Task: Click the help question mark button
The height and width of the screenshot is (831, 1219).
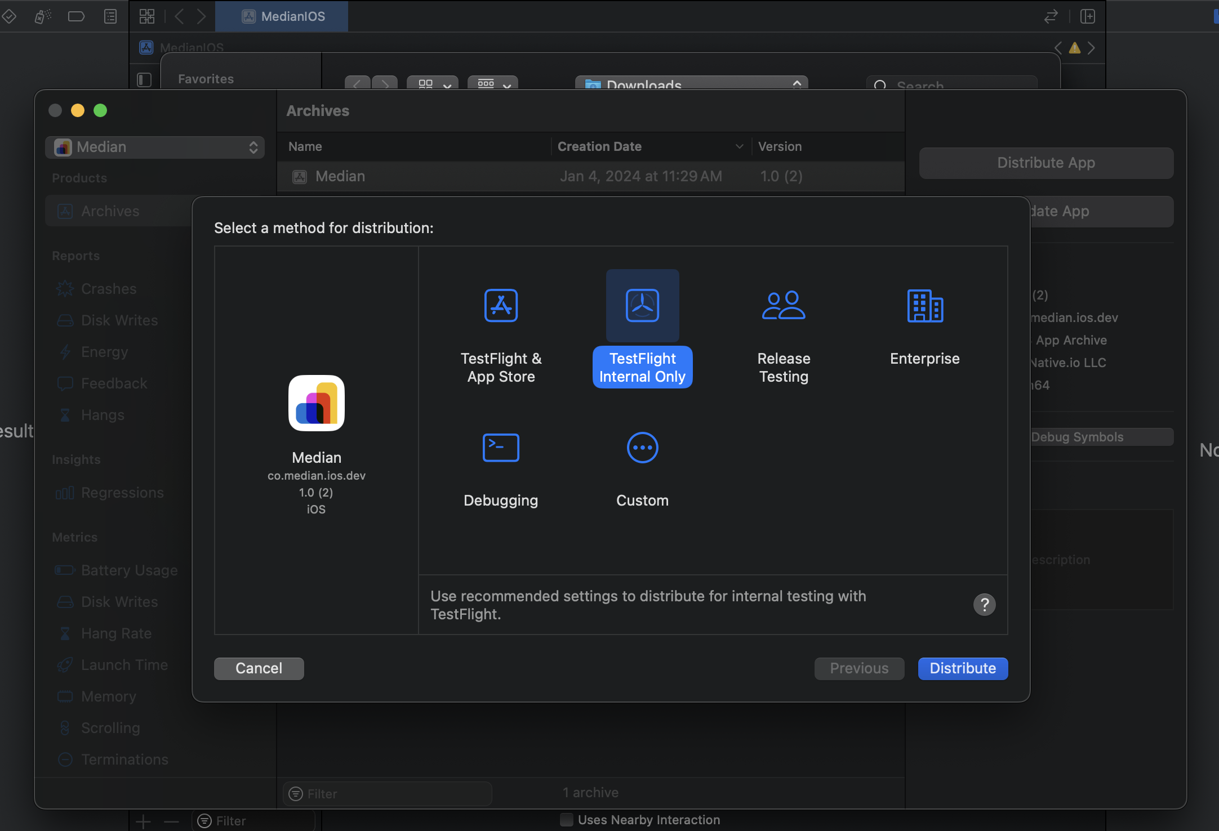Action: point(985,604)
